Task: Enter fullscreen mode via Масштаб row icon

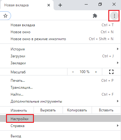Action: coord(111,72)
